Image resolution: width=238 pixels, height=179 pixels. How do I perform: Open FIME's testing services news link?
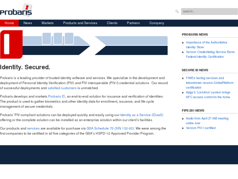tap(210, 83)
